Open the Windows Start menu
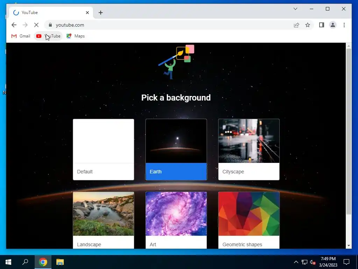Viewport: 358px width, 269px height. coord(8,262)
